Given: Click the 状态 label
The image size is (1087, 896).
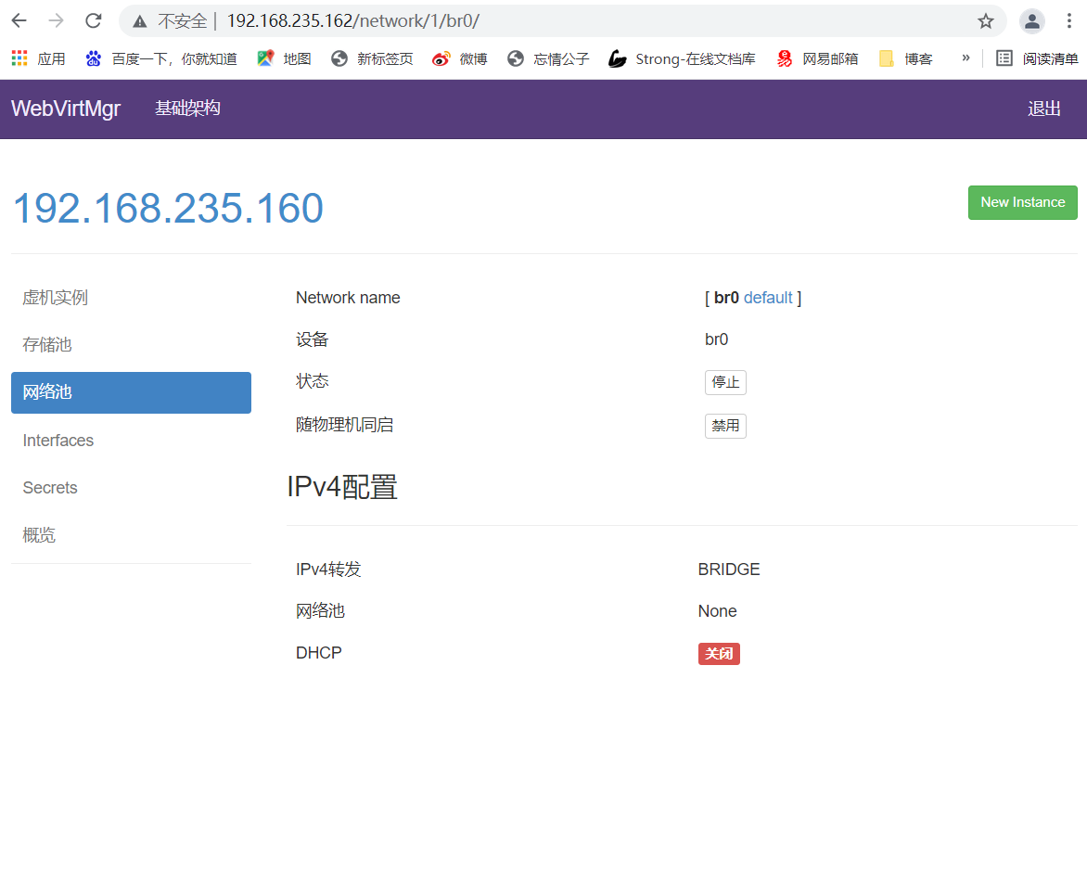Looking at the screenshot, I should point(312,381).
